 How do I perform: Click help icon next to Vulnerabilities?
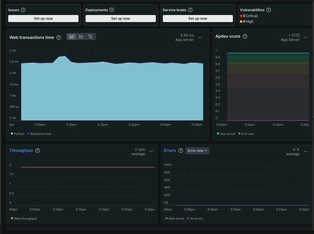tap(268, 10)
